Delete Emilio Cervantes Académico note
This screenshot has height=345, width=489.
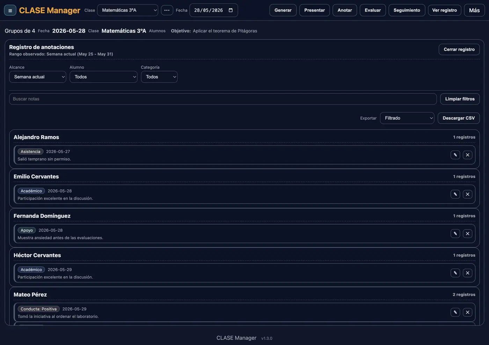click(467, 194)
